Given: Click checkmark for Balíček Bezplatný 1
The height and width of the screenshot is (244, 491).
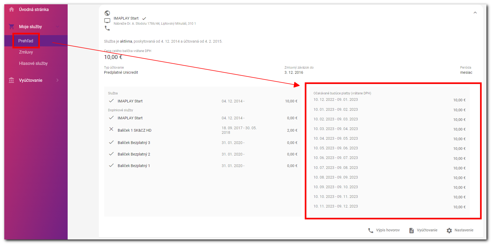Looking at the screenshot, I should pos(111,165).
